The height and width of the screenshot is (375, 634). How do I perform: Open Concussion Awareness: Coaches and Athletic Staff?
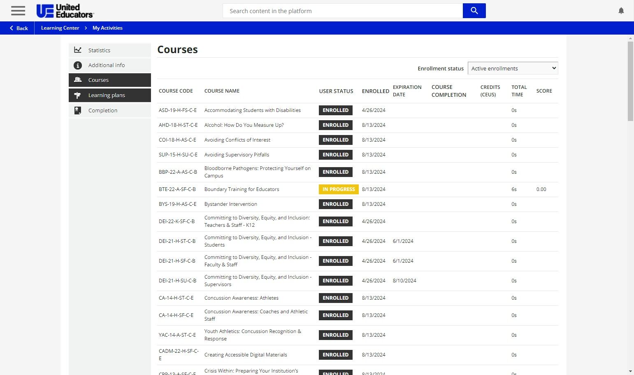coord(256,315)
